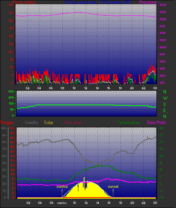Click the 24 hour graph day title
This screenshot has width=176, height=208.
[x=98, y=2]
